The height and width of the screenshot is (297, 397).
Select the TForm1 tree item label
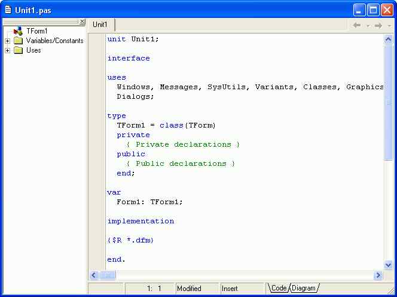[x=37, y=31]
